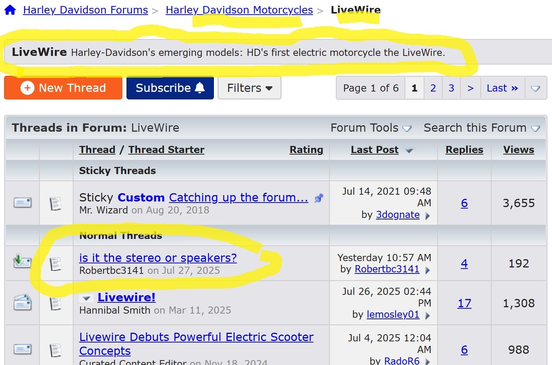Go to Harley Davidson Motorcycles breadcrumb
Screen dimensions: 552x365
click(239, 10)
